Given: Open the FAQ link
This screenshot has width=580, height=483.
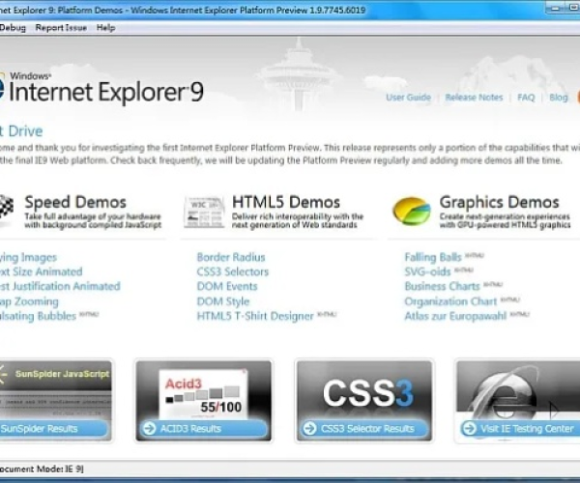Looking at the screenshot, I should [526, 98].
